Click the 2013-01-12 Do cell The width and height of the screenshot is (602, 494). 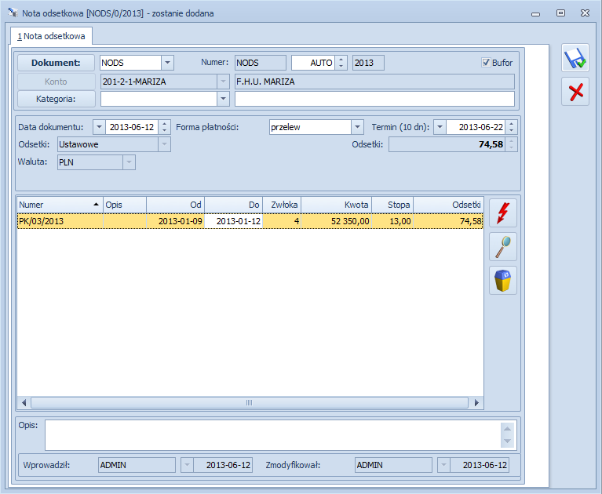tap(233, 221)
